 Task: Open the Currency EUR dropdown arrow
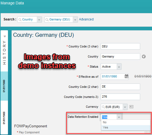coord(125,107)
